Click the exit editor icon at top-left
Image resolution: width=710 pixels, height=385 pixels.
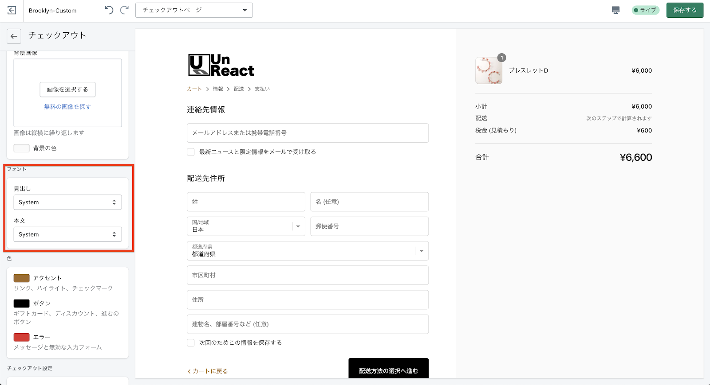point(12,10)
